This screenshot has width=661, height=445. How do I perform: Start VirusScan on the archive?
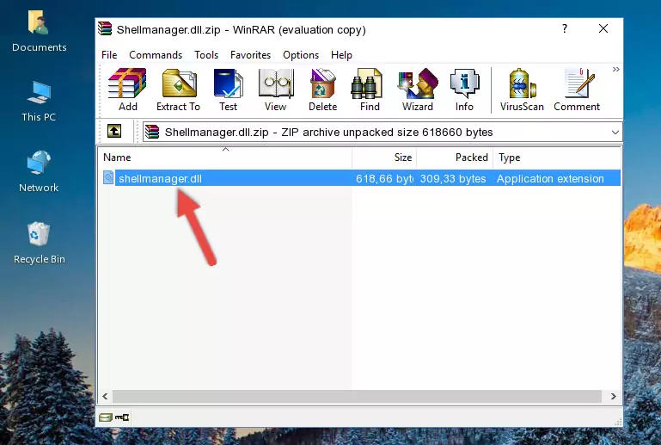(x=522, y=90)
